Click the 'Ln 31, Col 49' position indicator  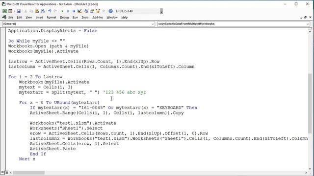(x=124, y=11)
